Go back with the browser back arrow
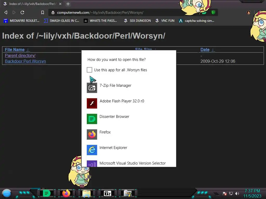The height and width of the screenshot is (199, 266). pos(6,12)
